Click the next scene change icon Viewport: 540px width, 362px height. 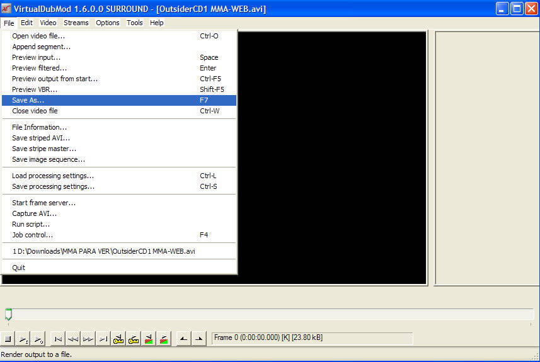pyautogui.click(x=164, y=339)
